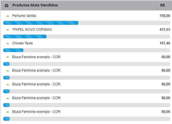The height and width of the screenshot is (124, 172).
Task: Click the green arrow beside Perfume Vanilla
Action: [x=8, y=16]
